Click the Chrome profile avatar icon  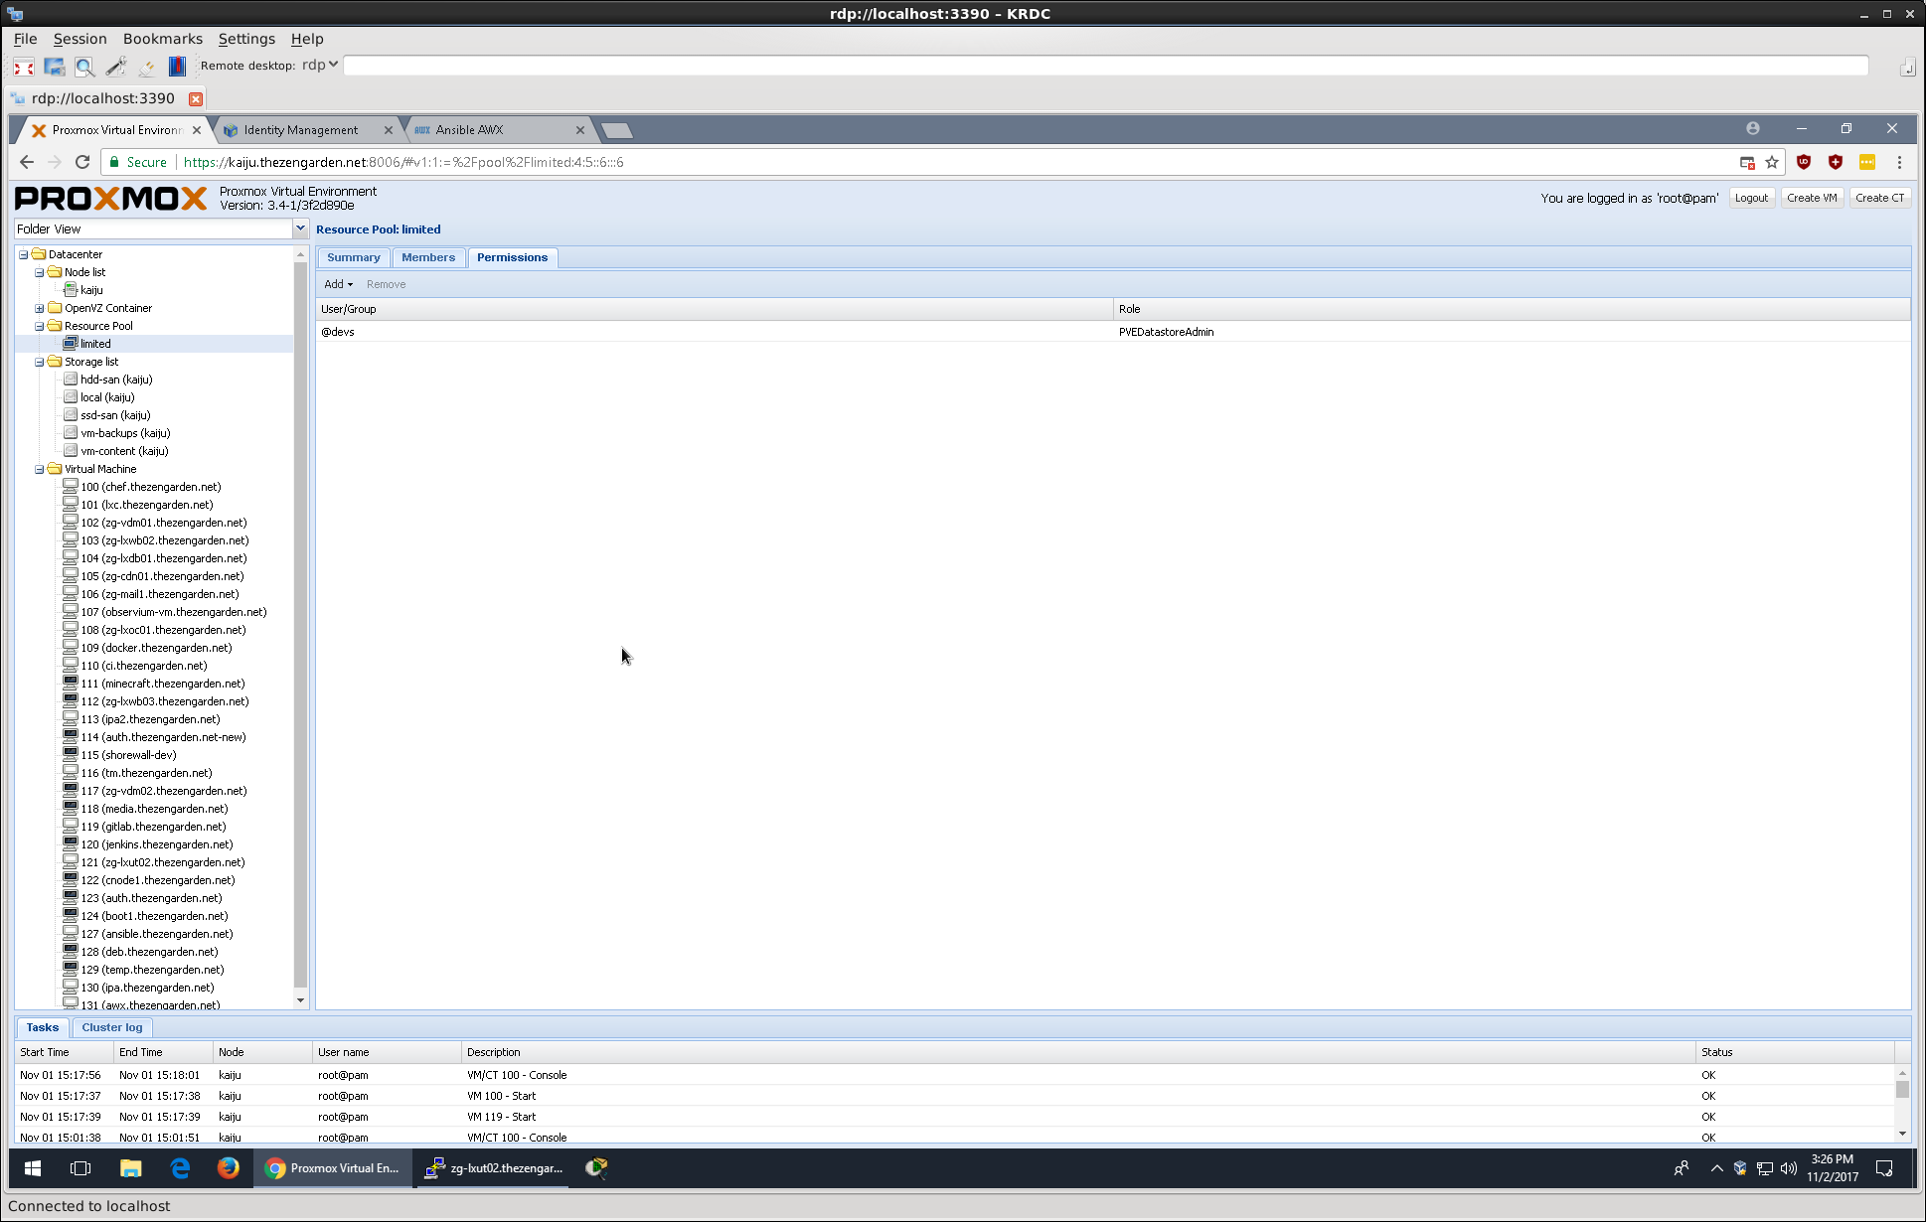coord(1753,128)
